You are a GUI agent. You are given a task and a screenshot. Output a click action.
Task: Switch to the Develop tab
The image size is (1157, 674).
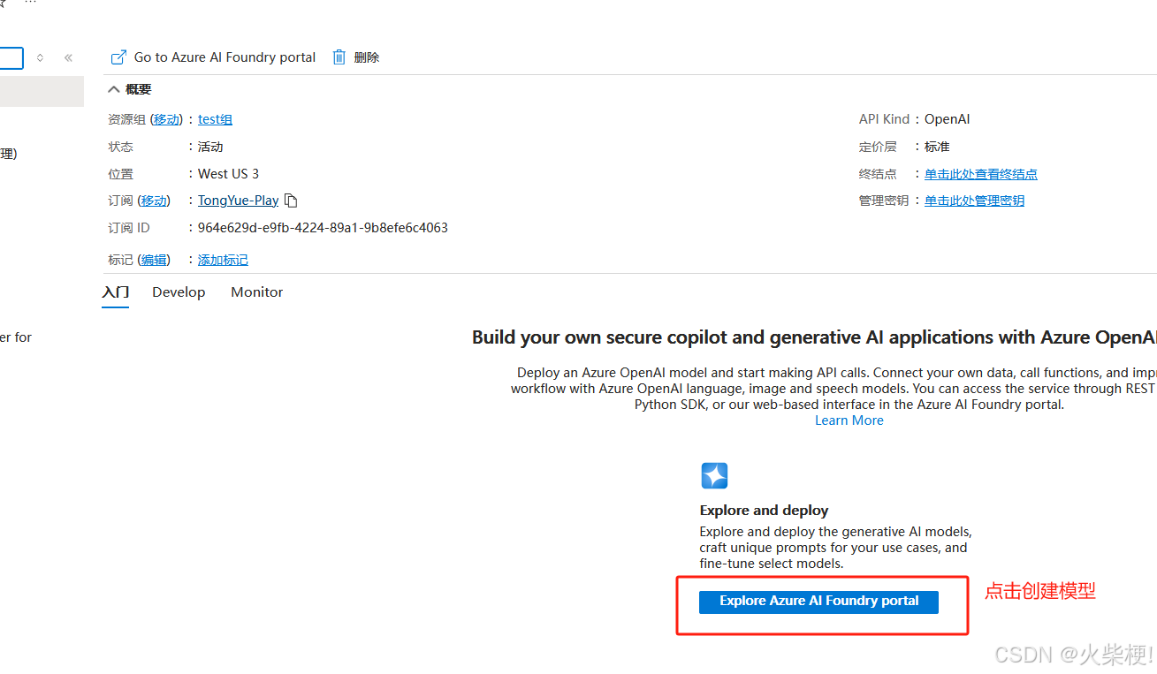179,292
